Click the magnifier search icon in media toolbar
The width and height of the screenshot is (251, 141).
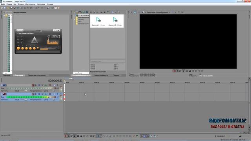click(x=118, y=12)
